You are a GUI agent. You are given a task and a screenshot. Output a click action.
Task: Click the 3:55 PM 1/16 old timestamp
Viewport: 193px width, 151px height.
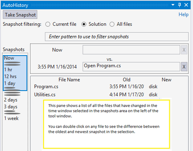[126, 87]
